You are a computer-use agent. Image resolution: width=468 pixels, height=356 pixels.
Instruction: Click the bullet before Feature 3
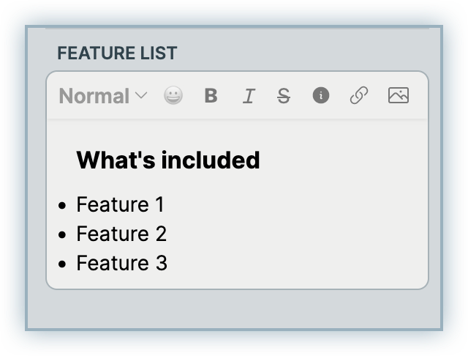click(62, 264)
